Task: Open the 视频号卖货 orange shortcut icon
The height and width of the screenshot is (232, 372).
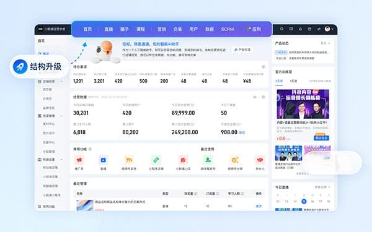Action: (x=129, y=160)
